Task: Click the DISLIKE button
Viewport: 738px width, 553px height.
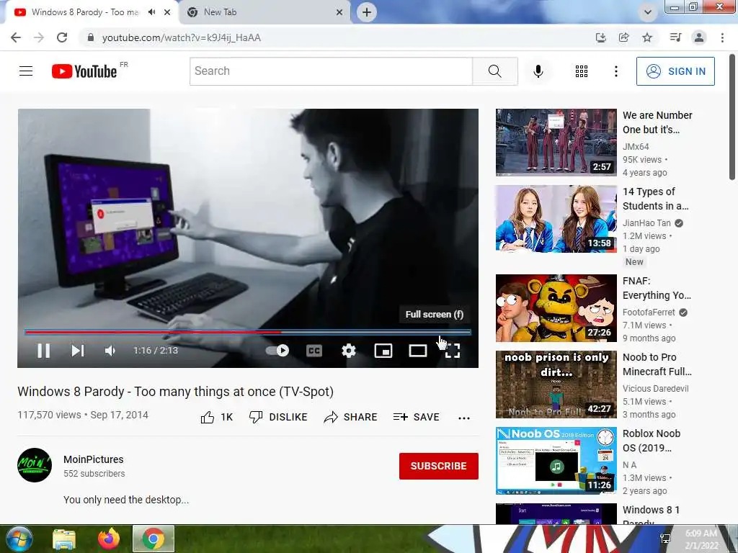Action: (278, 417)
